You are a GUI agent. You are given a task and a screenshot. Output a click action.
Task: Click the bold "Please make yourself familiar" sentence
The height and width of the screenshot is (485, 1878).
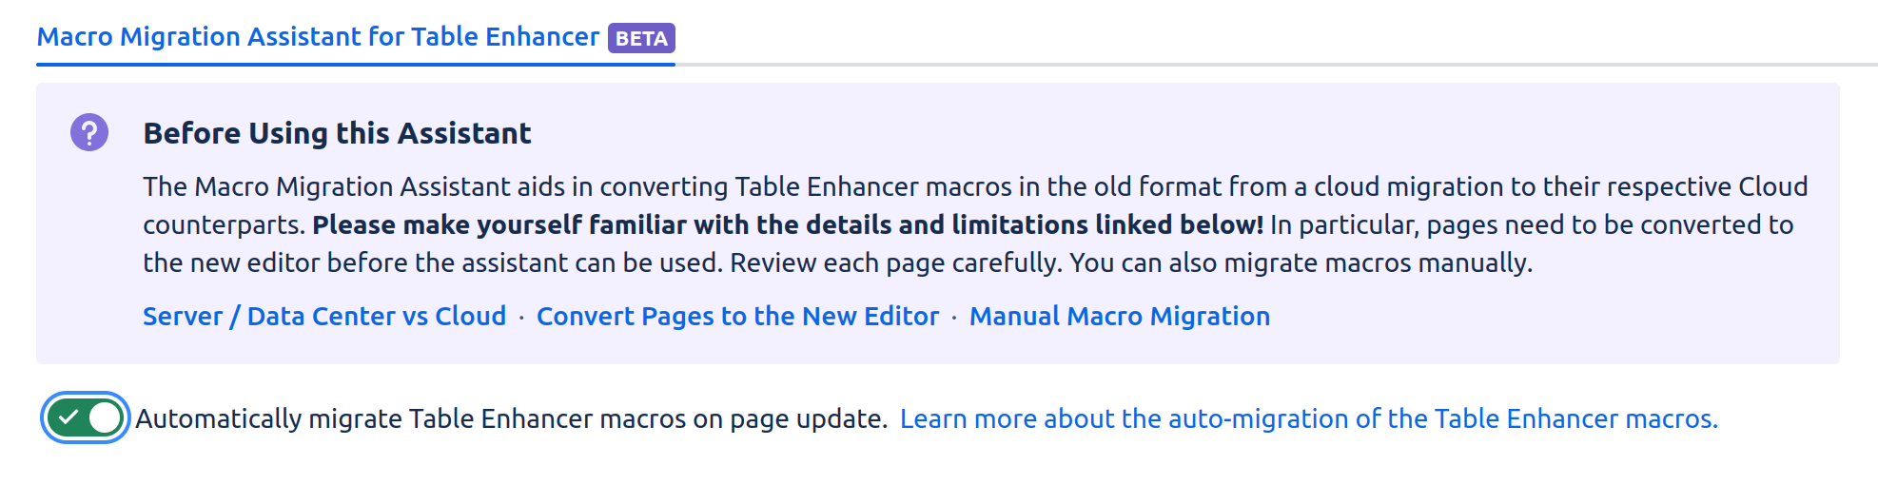tap(788, 224)
